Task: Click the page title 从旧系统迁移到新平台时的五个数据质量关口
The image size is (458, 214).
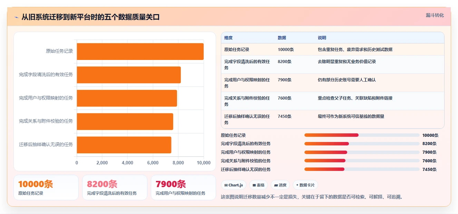Action: click(90, 17)
